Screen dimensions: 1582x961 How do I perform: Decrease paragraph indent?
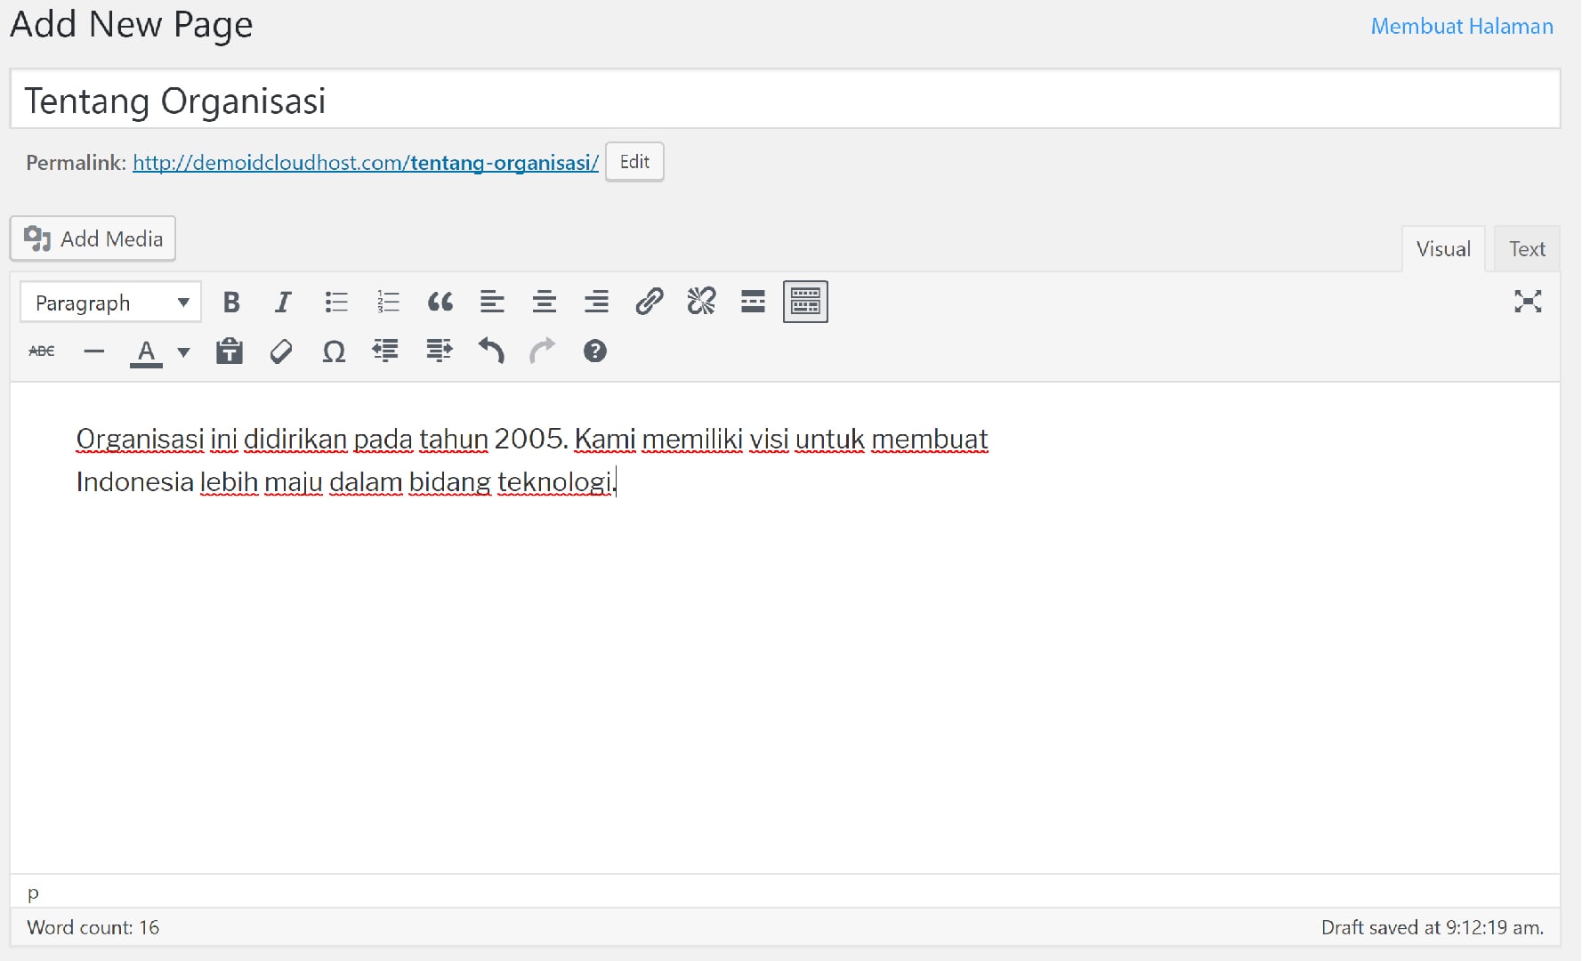pos(385,351)
